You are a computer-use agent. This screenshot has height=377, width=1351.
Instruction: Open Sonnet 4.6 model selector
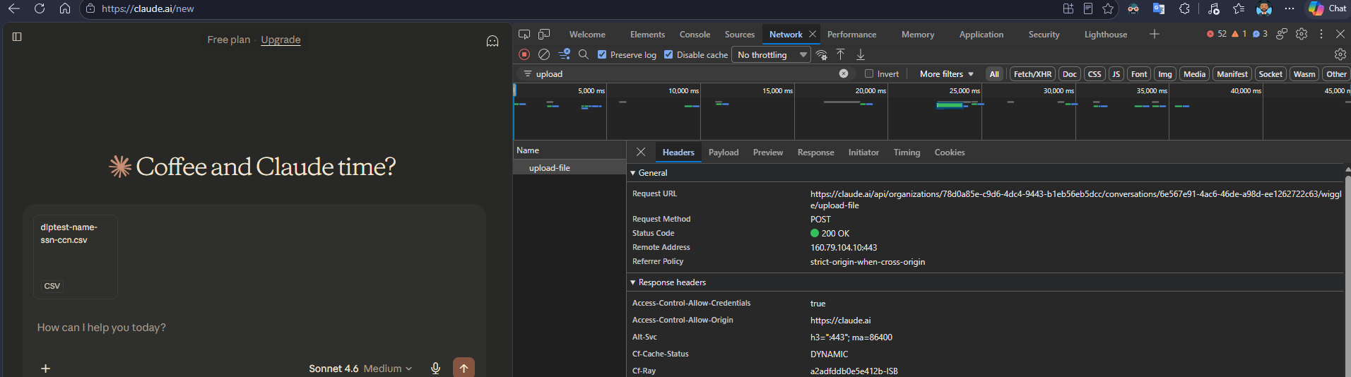360,369
